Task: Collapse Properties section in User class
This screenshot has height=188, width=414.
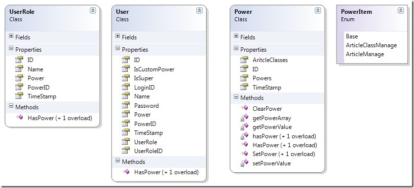Action: 118,48
